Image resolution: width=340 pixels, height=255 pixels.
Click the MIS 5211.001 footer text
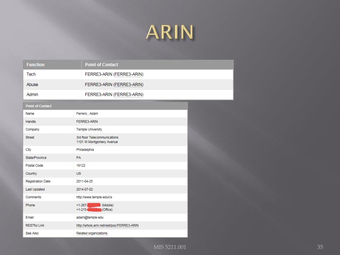(x=170, y=247)
